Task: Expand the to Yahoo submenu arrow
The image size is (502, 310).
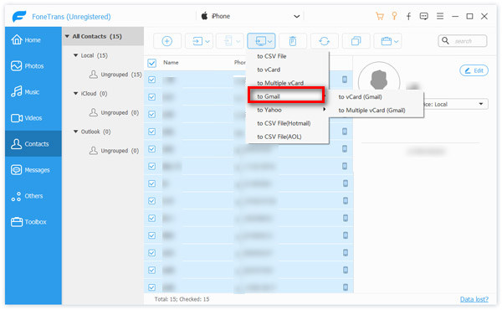Action: 325,109
